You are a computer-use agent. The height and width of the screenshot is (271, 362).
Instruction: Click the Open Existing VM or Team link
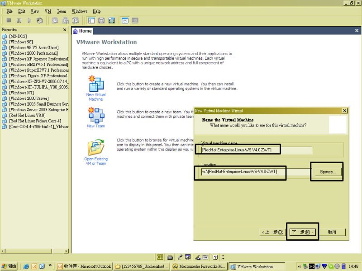pos(96,161)
